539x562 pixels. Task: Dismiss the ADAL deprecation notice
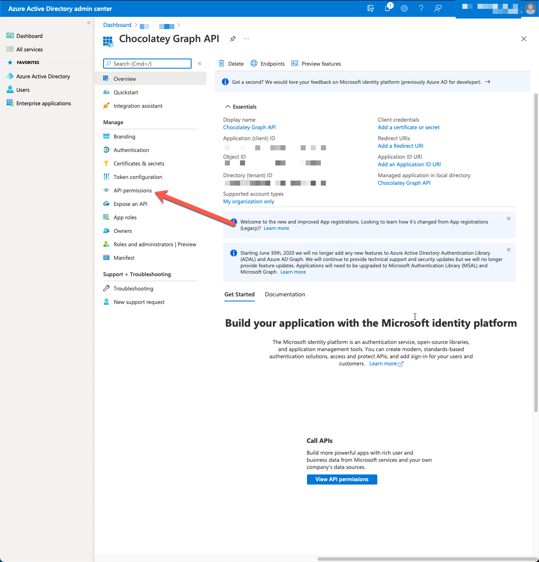click(x=509, y=250)
